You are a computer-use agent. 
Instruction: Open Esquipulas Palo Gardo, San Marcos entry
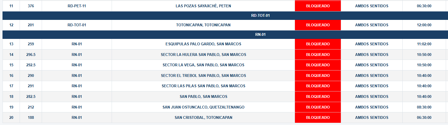(203, 44)
